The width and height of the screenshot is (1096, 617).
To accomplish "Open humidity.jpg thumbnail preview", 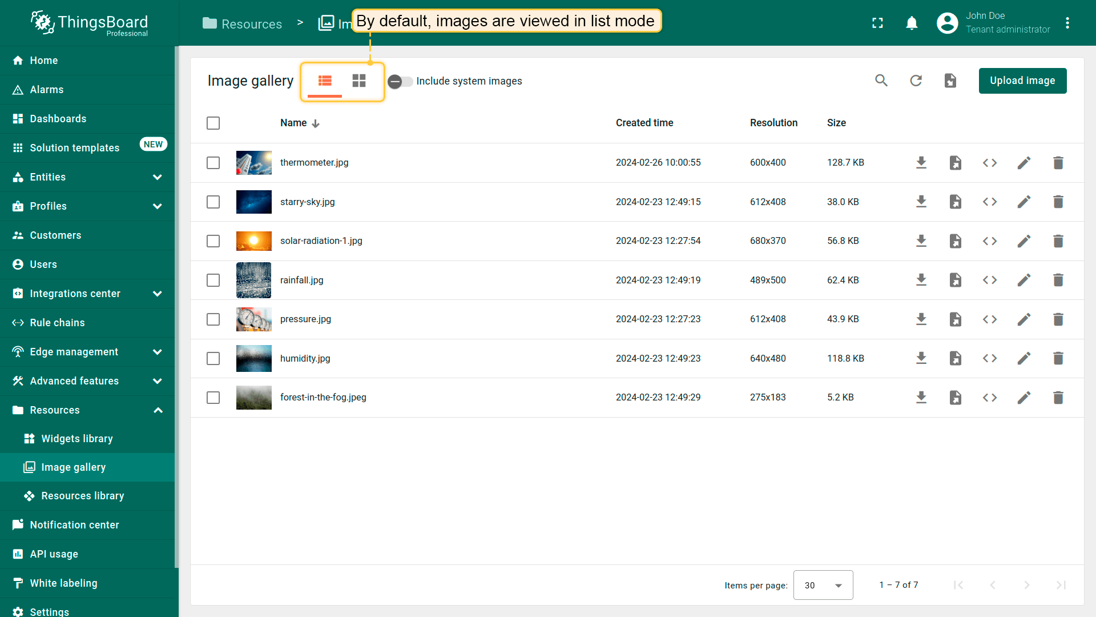I will tap(253, 359).
